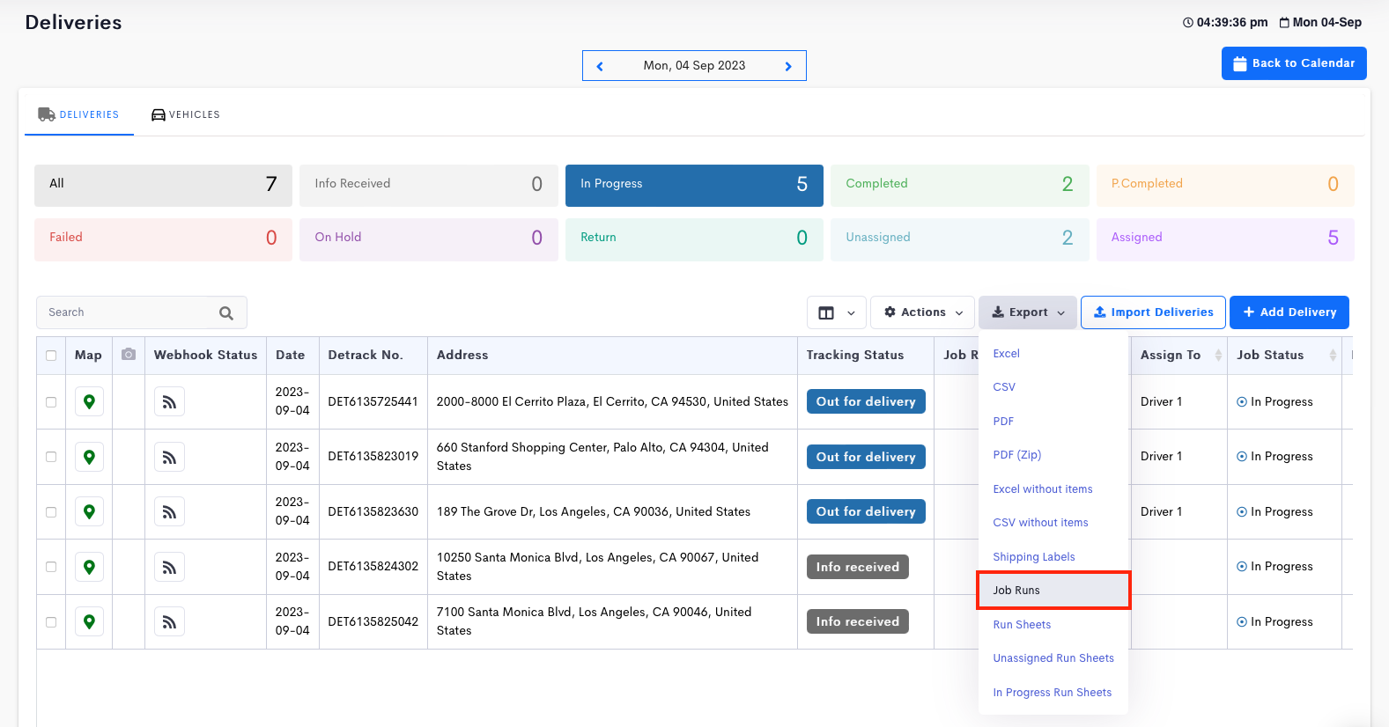This screenshot has width=1389, height=727.
Task: Select Job Runs export option
Action: click(x=1053, y=591)
